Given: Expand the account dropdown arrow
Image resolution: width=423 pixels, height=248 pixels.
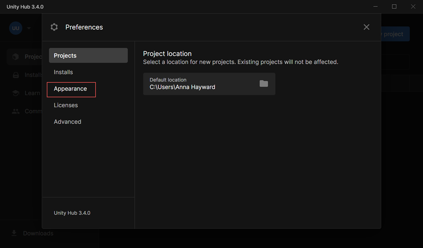Looking at the screenshot, I should point(29,28).
